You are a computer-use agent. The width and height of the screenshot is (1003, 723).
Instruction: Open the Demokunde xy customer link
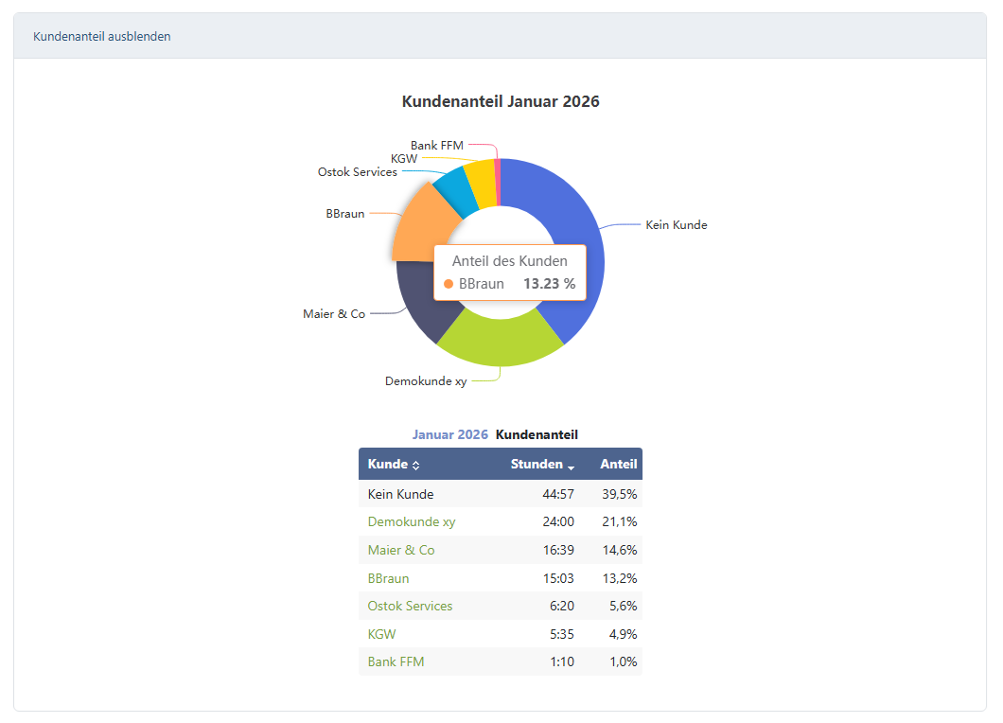pos(411,521)
